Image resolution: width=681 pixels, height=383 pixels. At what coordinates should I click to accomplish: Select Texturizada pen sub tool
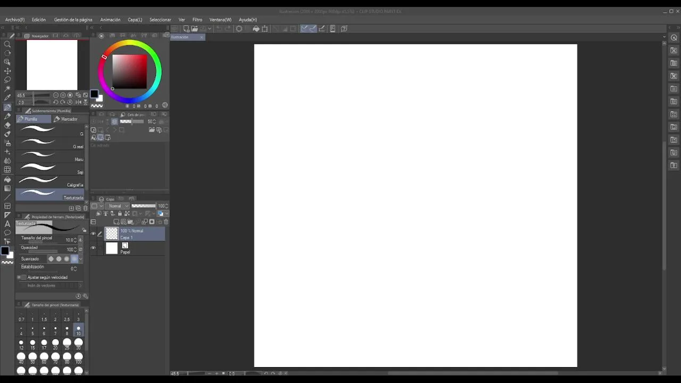pos(51,194)
